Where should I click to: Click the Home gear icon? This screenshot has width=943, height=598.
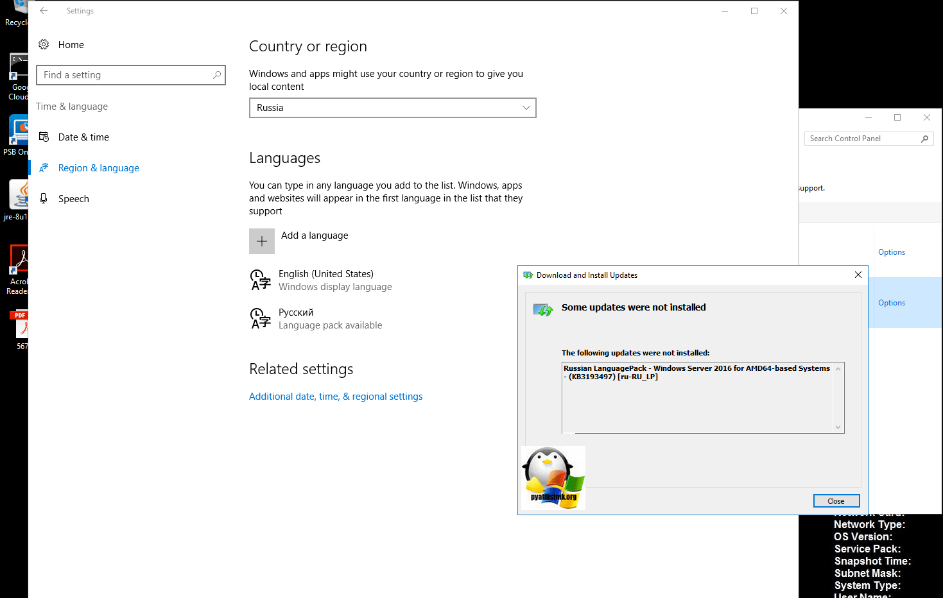(x=44, y=44)
